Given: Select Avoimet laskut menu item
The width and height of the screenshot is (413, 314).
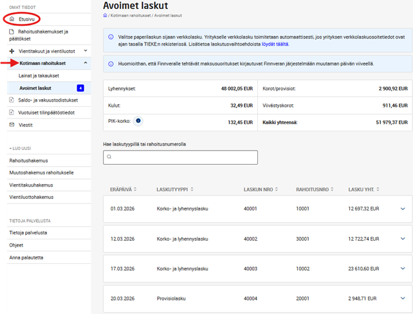Looking at the screenshot, I should 36,88.
